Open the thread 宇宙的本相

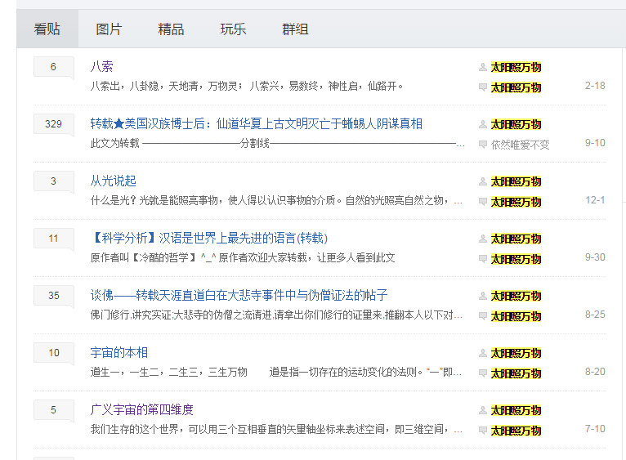[119, 352]
